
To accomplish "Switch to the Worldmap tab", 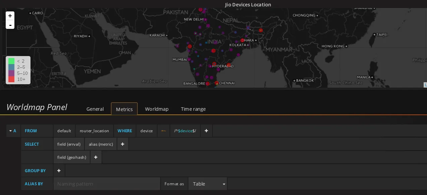I will pyautogui.click(x=157, y=109).
